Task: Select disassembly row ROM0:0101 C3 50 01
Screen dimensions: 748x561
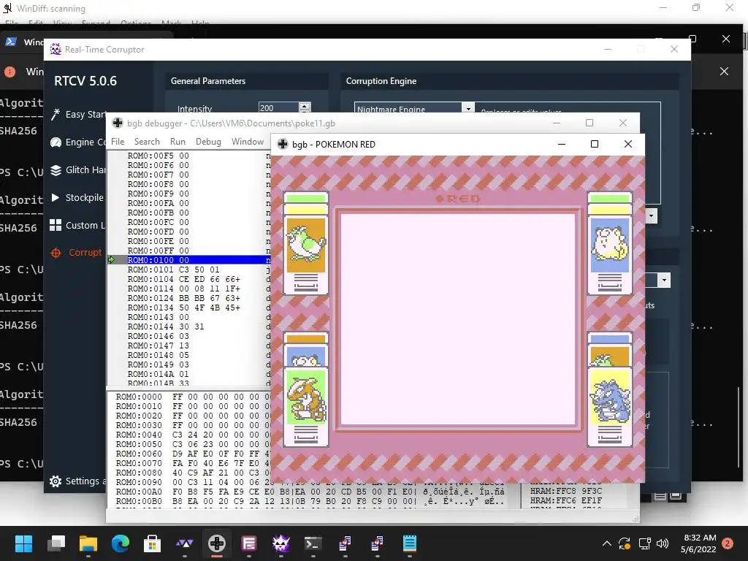Action: click(x=189, y=270)
